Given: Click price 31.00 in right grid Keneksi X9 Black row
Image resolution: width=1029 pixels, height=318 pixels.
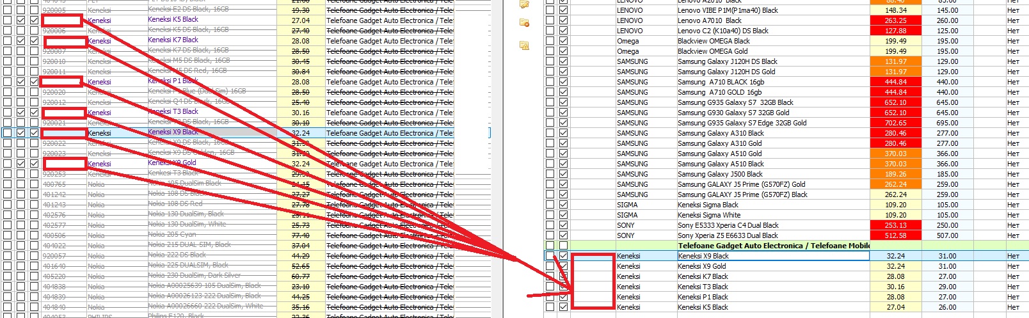Looking at the screenshot, I should (x=948, y=256).
